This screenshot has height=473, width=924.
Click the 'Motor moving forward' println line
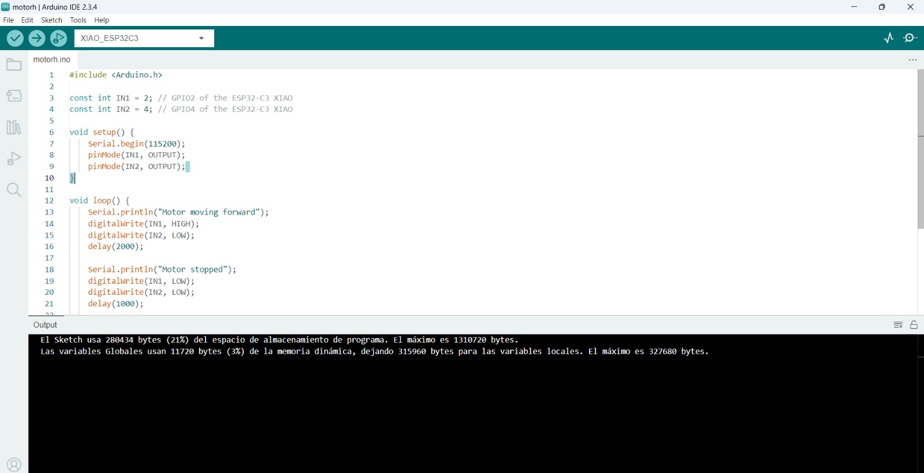pyautogui.click(x=178, y=212)
